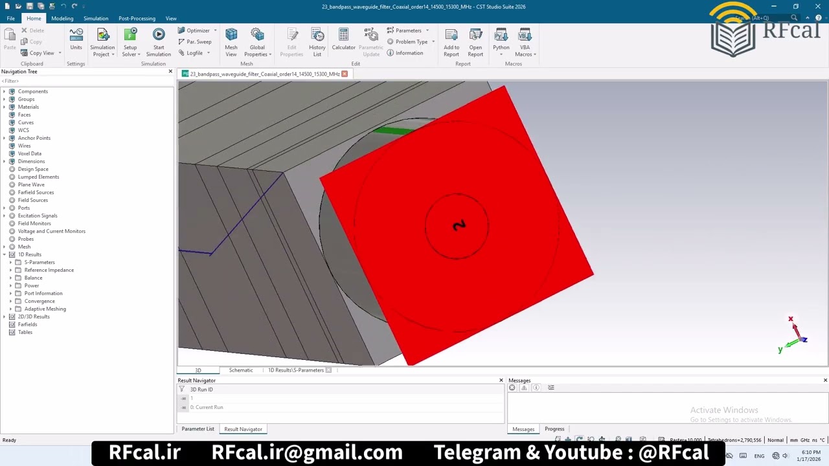This screenshot has width=829, height=466.
Task: Close the project document tab
Action: click(x=345, y=74)
